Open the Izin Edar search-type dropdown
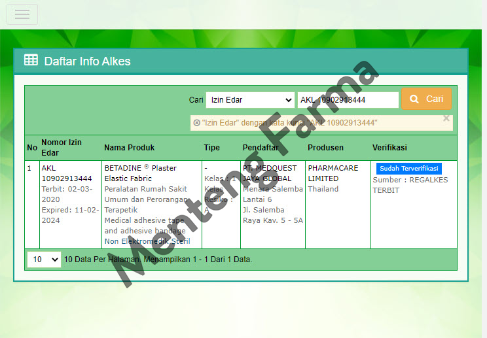 click(250, 100)
